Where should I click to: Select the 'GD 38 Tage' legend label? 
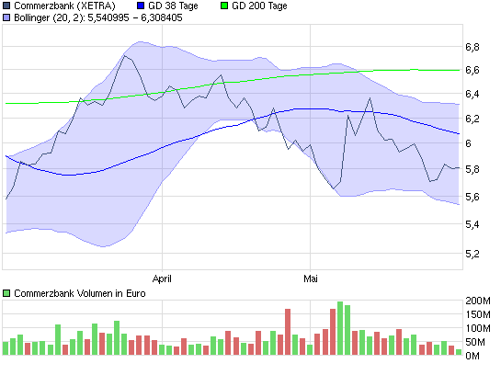click(173, 6)
